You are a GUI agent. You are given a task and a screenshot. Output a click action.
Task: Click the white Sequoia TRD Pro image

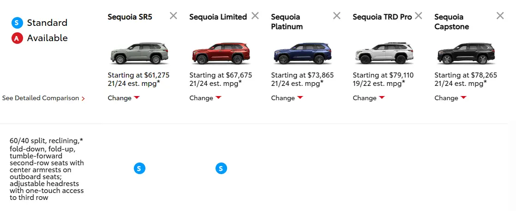point(384,53)
